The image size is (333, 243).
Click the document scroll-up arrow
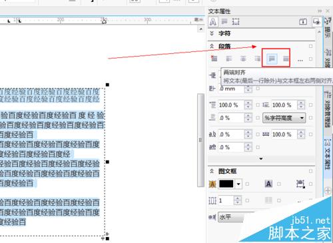pyautogui.click(x=200, y=29)
